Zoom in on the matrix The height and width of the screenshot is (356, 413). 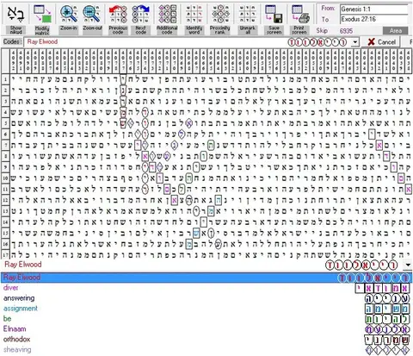click(69, 19)
